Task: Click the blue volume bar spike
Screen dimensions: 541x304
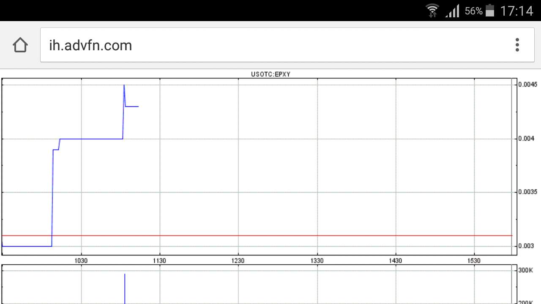Action: pyautogui.click(x=125, y=289)
